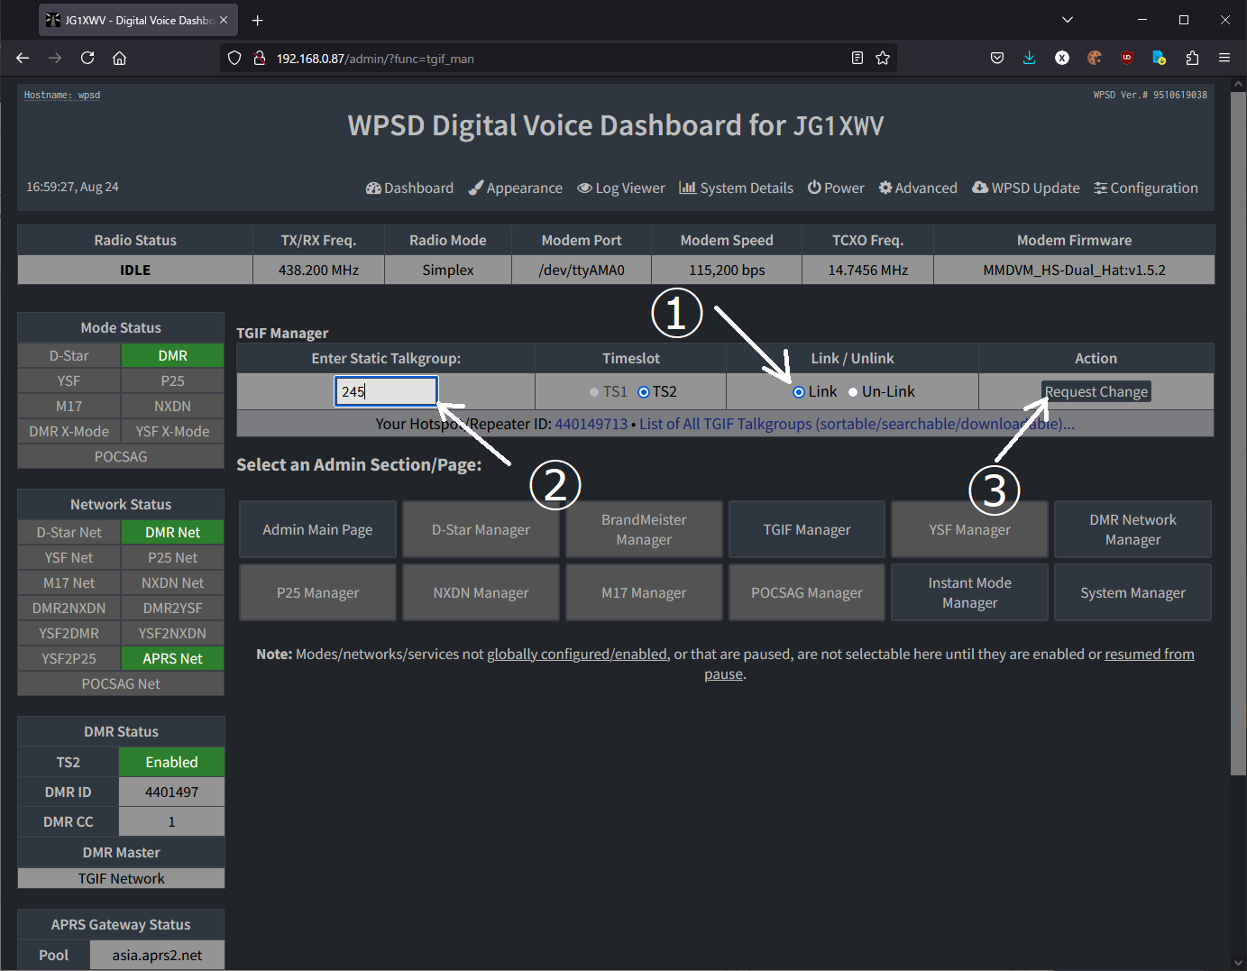The width and height of the screenshot is (1247, 971).
Task: Select the TS1 timeslot radio button
Action: click(x=594, y=392)
